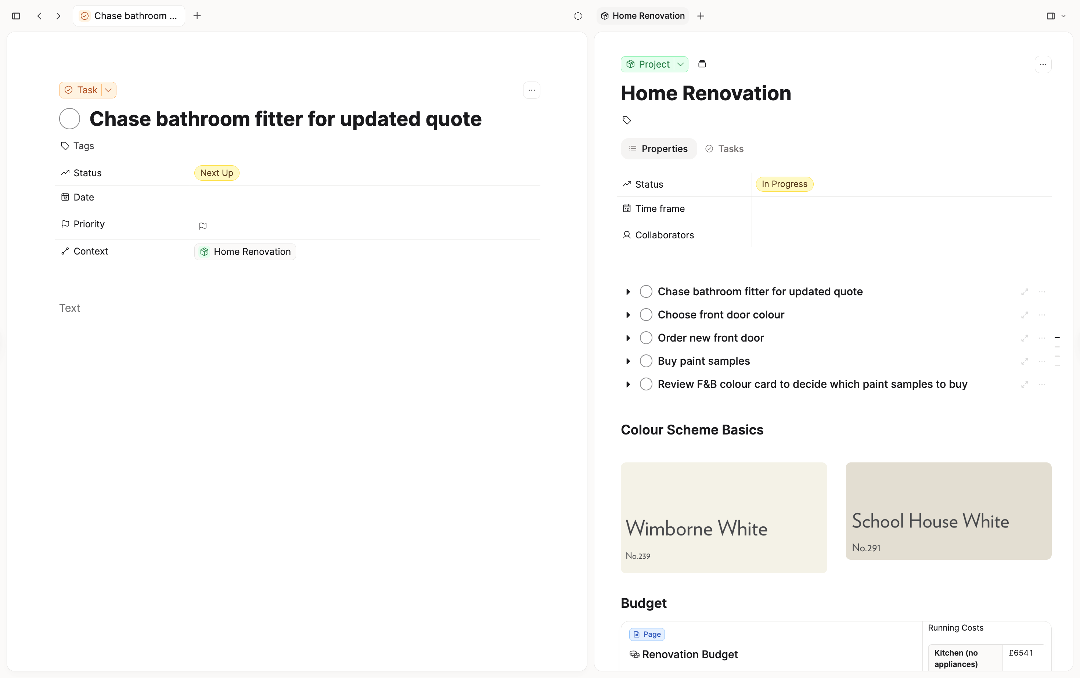Open more options for the task page

tap(532, 90)
